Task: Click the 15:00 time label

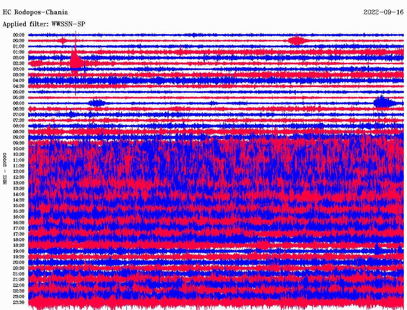Action: (x=19, y=205)
